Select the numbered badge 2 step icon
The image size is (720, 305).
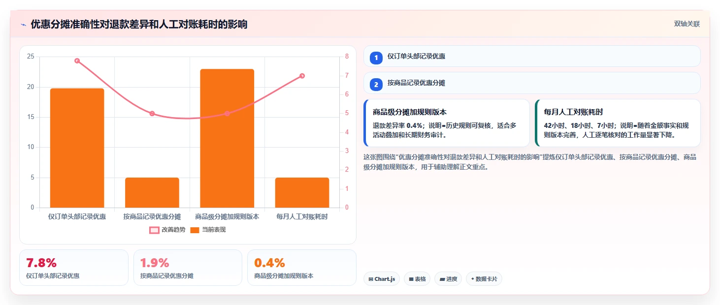click(x=376, y=84)
